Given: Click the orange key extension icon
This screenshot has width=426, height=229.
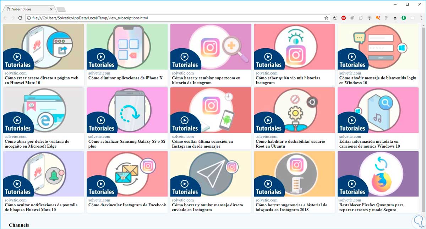Looking at the screenshot, I should tap(378, 18).
